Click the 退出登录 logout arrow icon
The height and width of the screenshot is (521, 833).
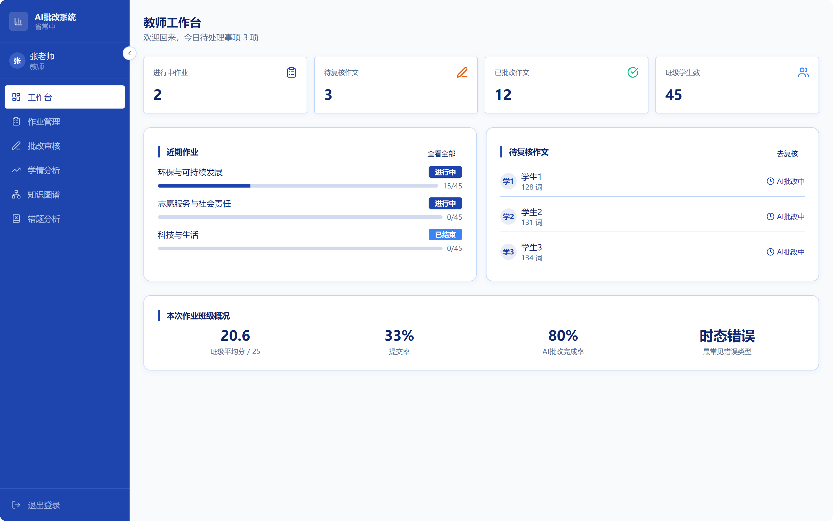pos(16,505)
